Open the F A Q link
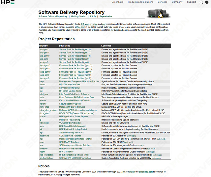The height and width of the screenshot is (177, 211). click(93, 16)
